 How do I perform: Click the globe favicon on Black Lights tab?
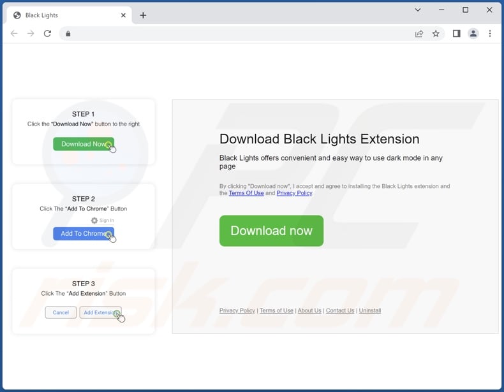click(x=17, y=15)
